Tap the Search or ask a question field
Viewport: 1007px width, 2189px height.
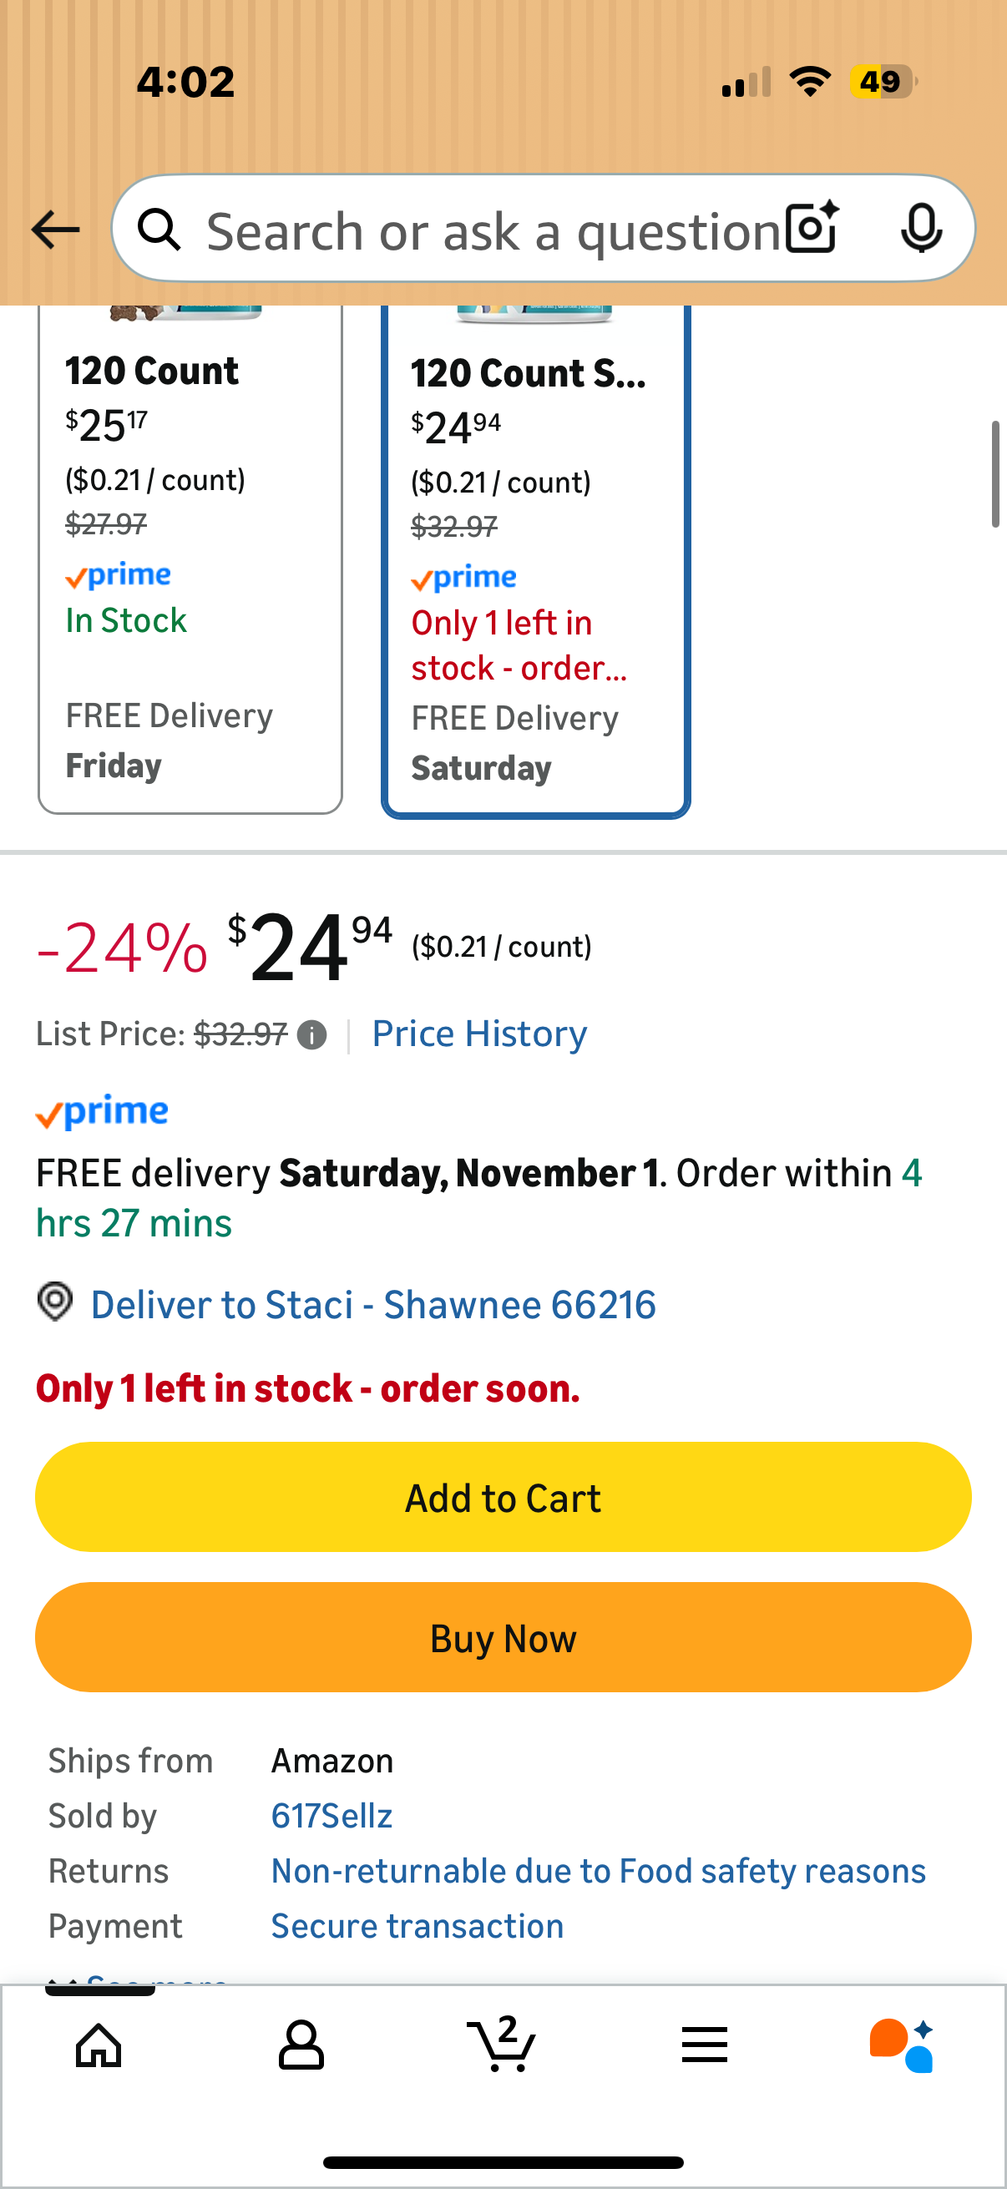click(493, 231)
